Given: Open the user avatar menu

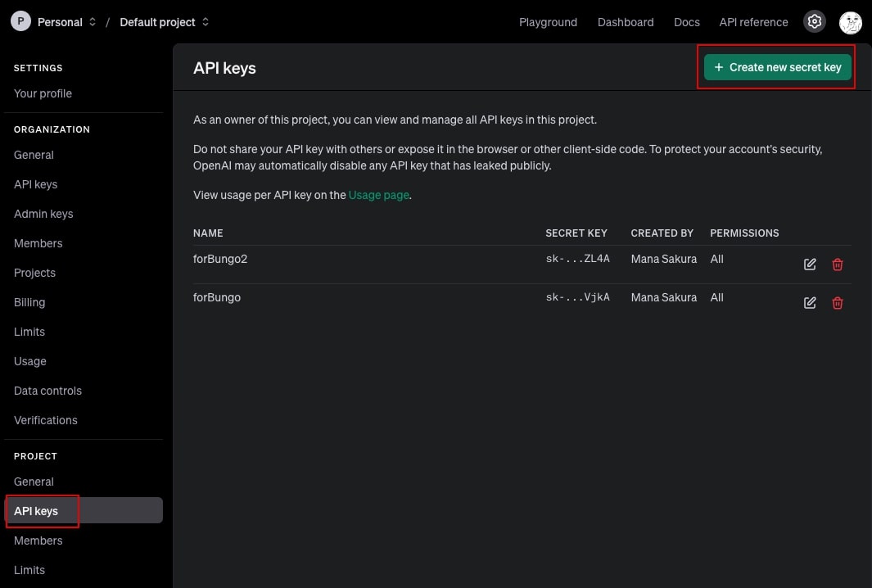Looking at the screenshot, I should click(851, 22).
